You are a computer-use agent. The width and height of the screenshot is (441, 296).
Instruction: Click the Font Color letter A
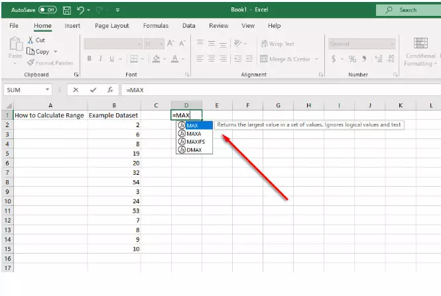175,59
